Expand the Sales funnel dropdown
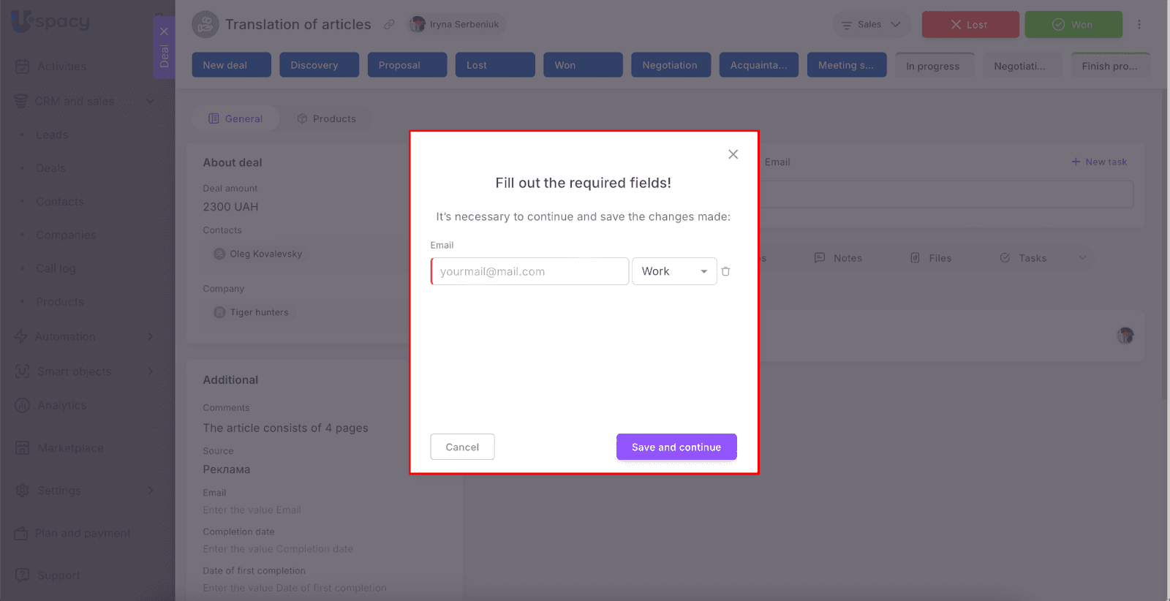The height and width of the screenshot is (601, 1170). 871,24
